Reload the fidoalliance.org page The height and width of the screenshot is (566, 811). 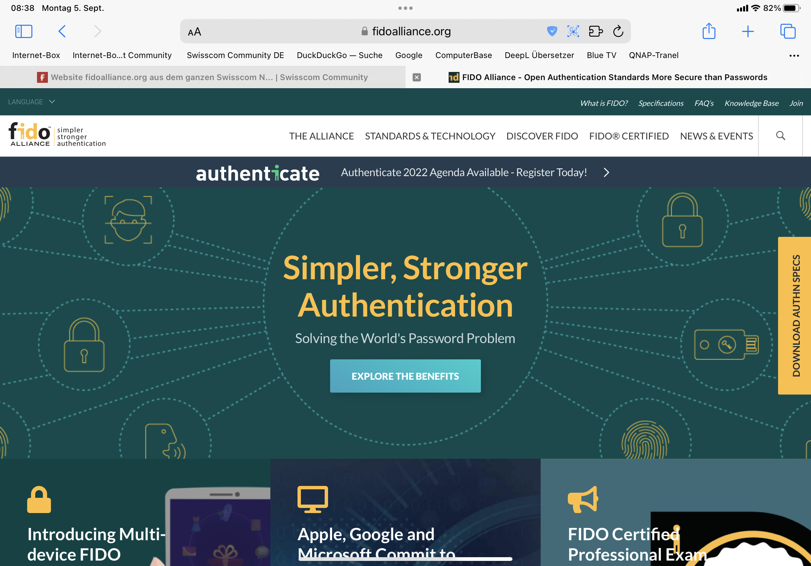pyautogui.click(x=618, y=32)
